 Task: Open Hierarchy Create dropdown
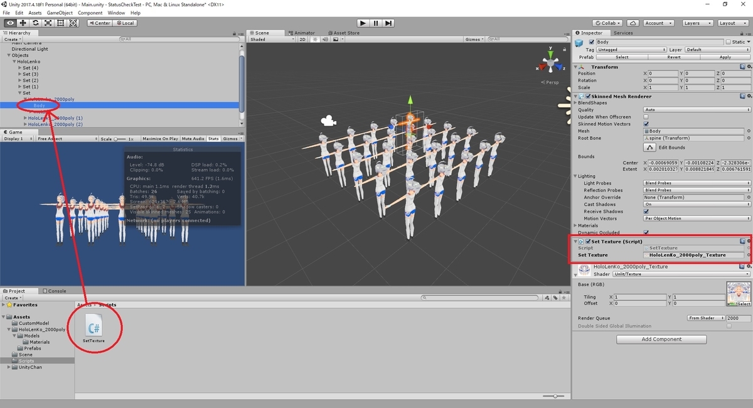12,39
